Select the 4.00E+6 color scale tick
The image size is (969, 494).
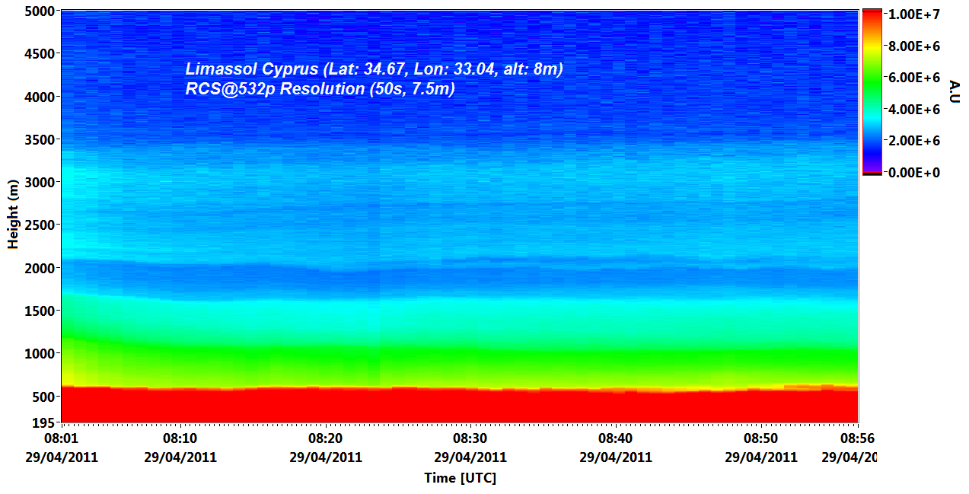pyautogui.click(x=915, y=110)
